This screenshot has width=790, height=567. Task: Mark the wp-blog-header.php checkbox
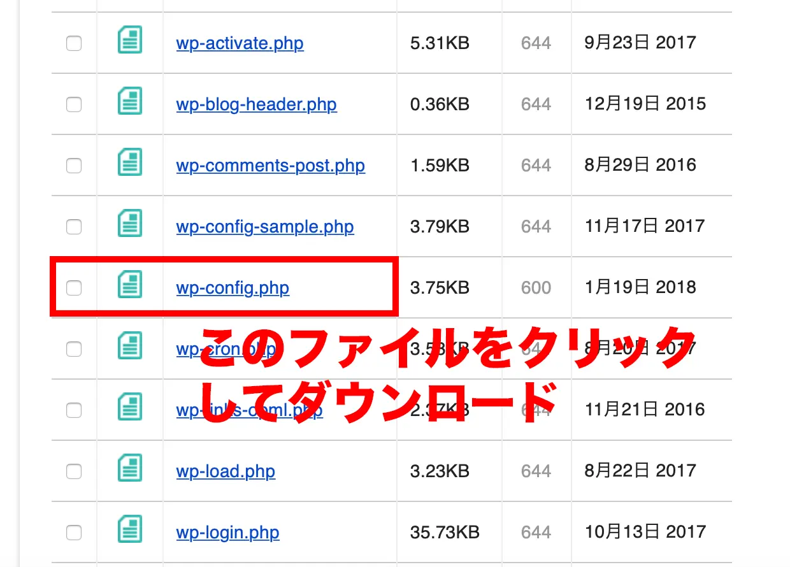coord(75,104)
